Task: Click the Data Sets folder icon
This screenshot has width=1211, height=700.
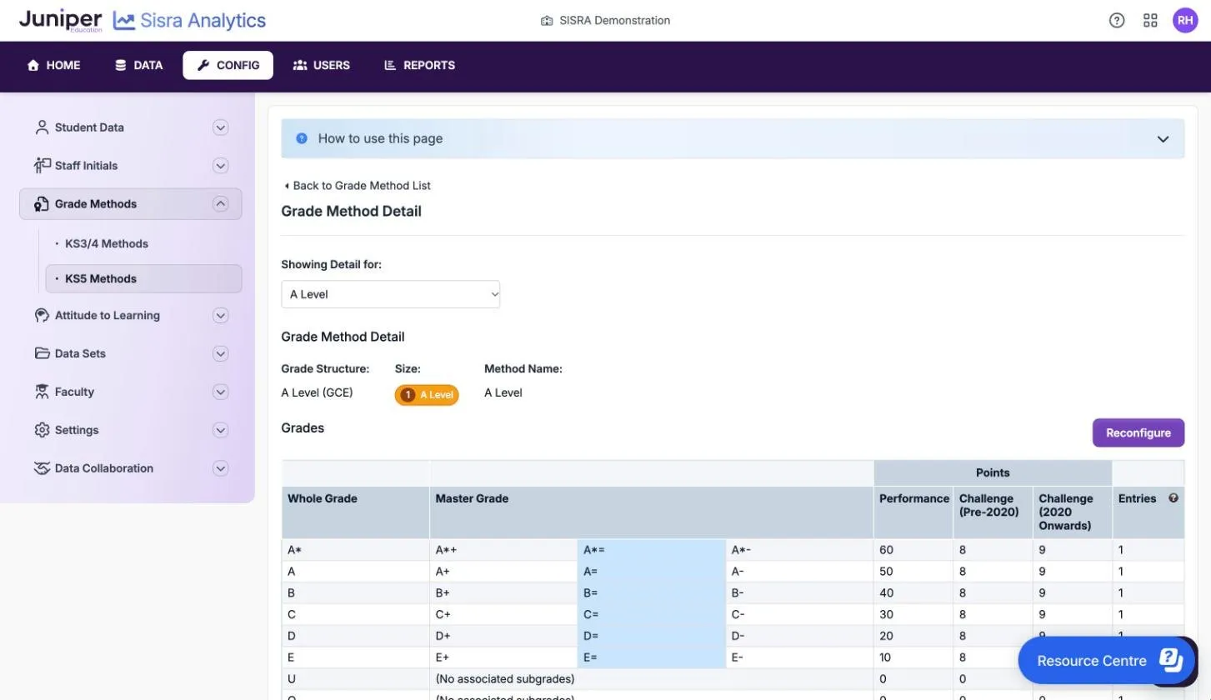Action: click(x=42, y=353)
